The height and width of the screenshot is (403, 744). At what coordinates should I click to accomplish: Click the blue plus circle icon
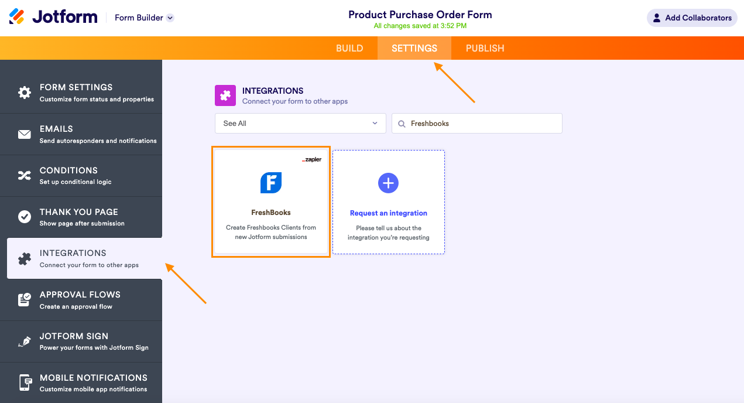pos(388,183)
